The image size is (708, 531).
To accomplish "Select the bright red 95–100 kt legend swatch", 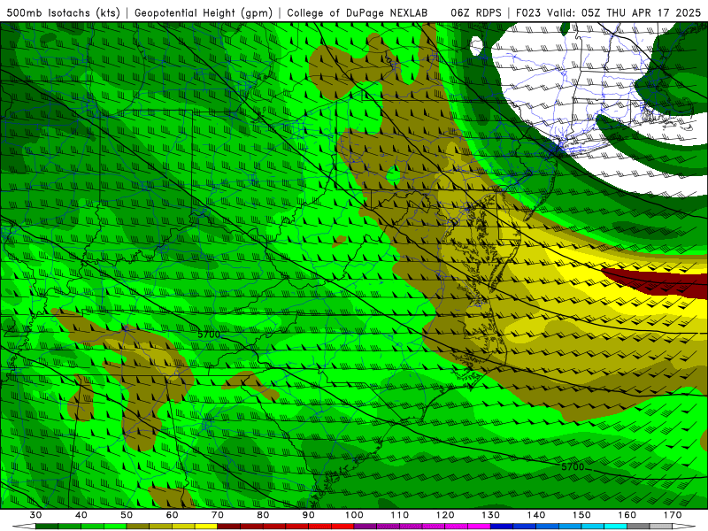I will click(x=342, y=527).
